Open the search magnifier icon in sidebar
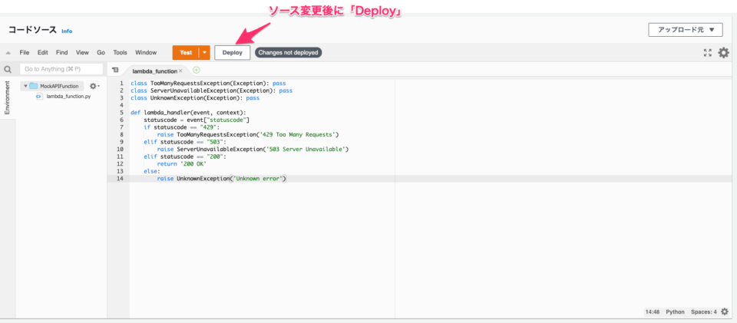Viewport: 737px width, 323px height. (8, 70)
